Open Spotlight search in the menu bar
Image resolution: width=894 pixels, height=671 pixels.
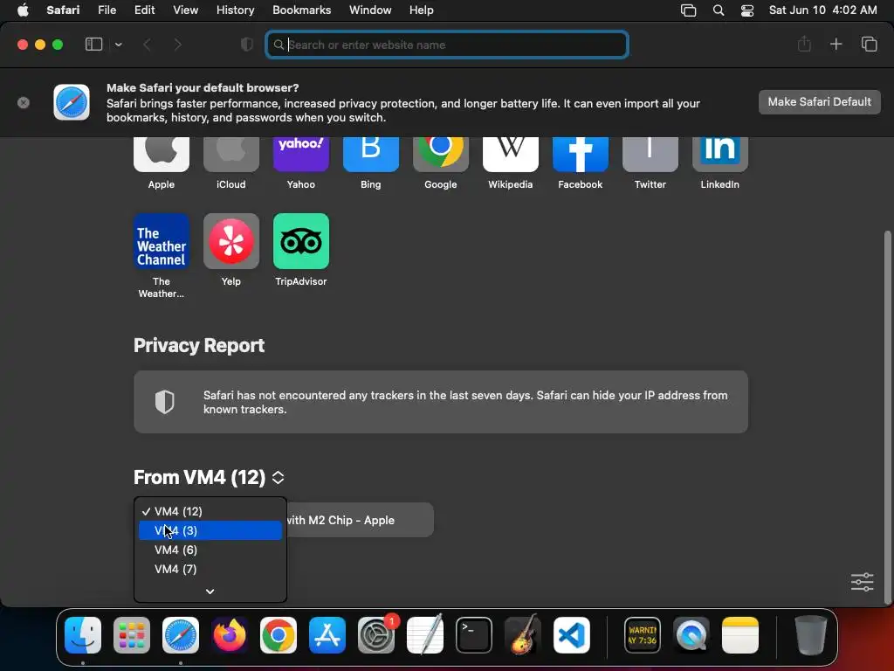point(719,10)
